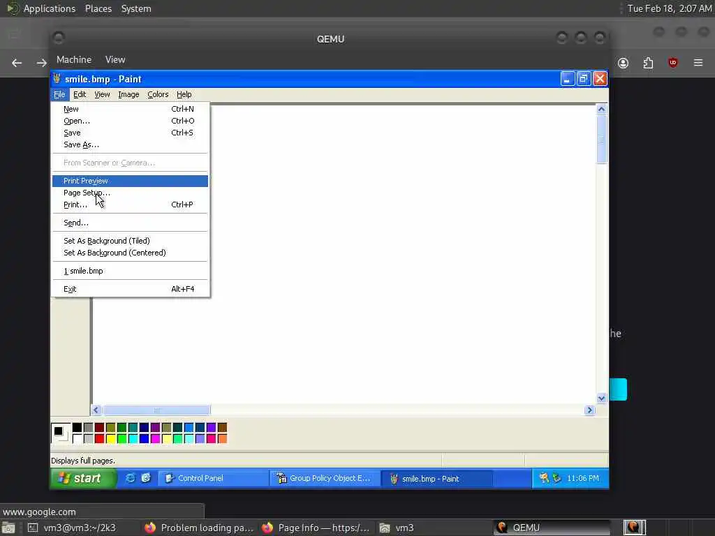Open the Colors menu
The height and width of the screenshot is (536, 715).
tap(158, 94)
